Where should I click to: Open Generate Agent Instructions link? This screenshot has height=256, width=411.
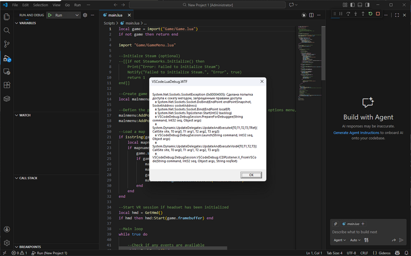(356, 133)
